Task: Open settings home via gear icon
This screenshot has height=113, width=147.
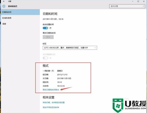Action: pos(4,6)
